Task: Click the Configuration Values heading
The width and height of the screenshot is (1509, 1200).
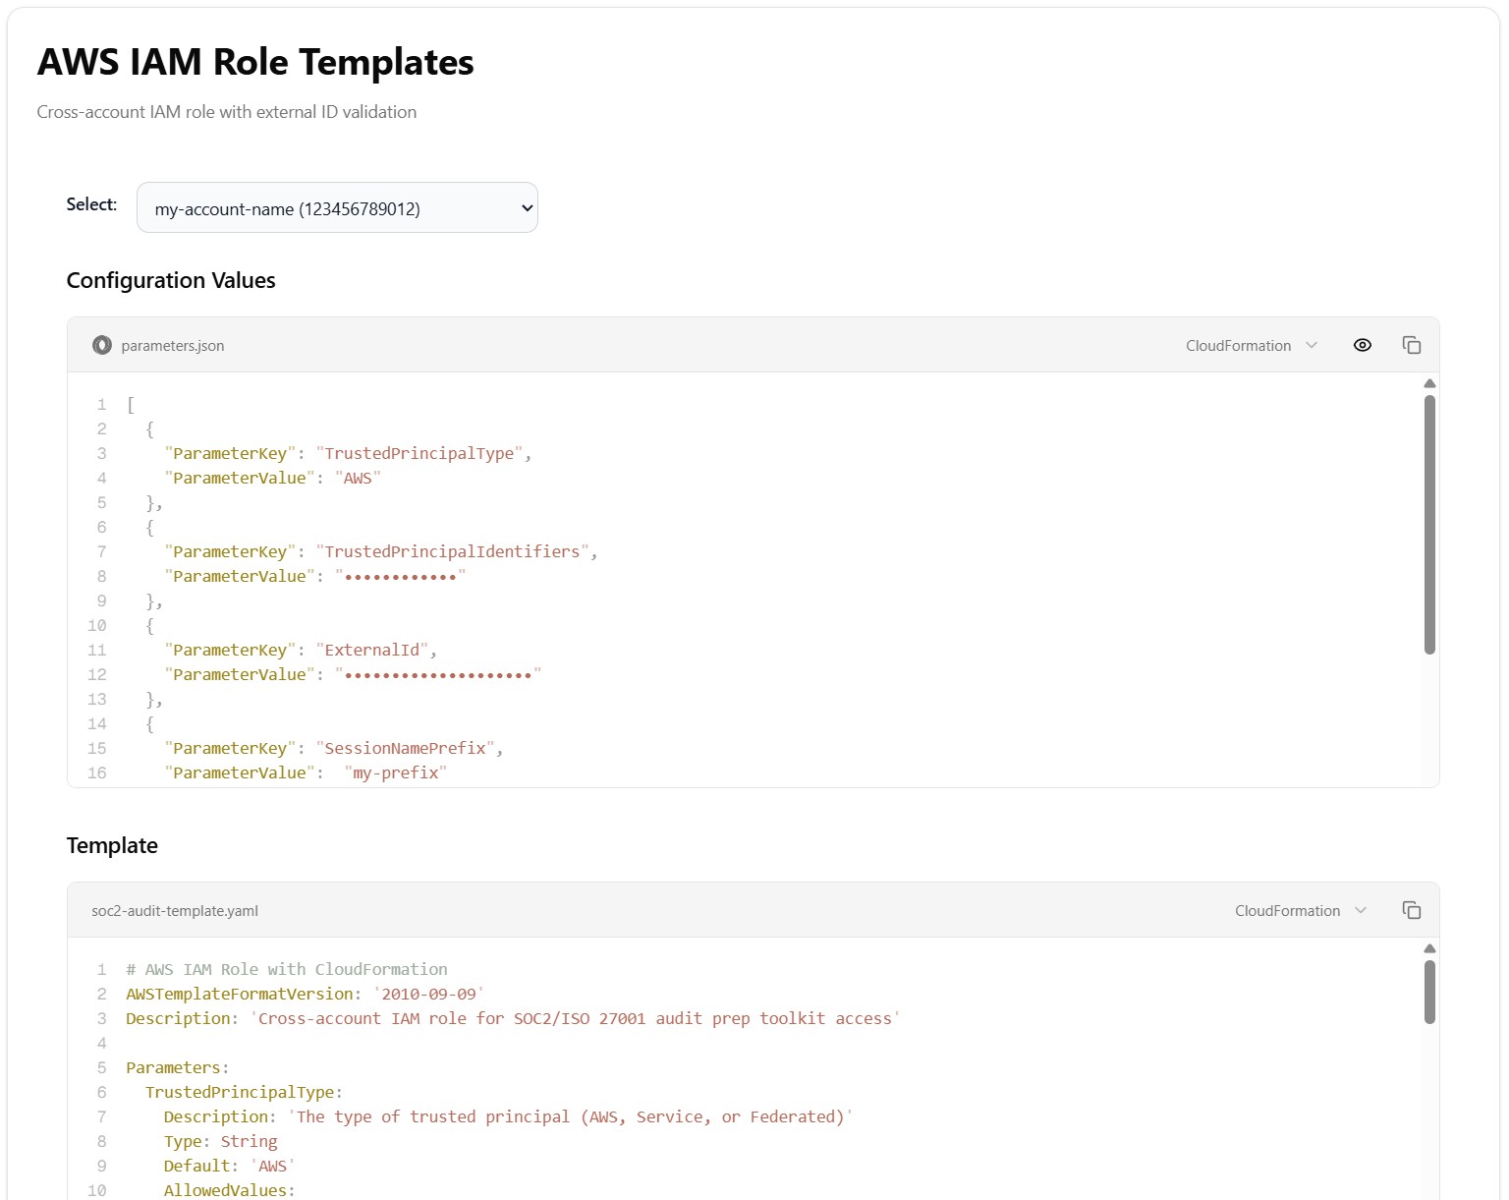Action: 171,281
